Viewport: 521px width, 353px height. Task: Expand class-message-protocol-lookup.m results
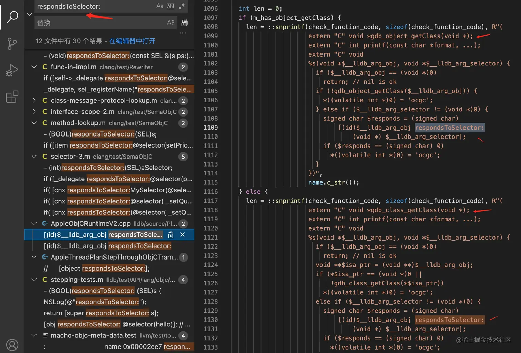pyautogui.click(x=34, y=101)
